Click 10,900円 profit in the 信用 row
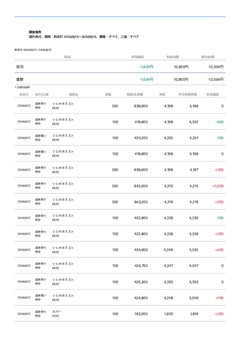240x340 pixels. [x=181, y=67]
